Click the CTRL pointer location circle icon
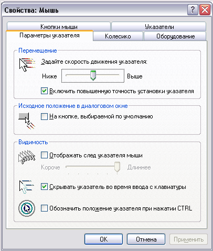The image size is (213, 251). click(27, 208)
